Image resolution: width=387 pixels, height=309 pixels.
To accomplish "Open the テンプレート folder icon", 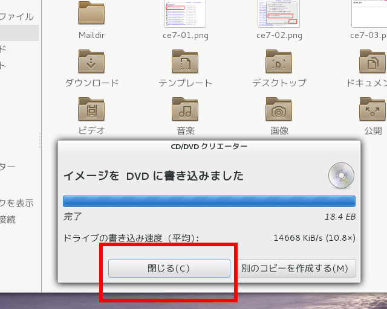I will pyautogui.click(x=185, y=62).
